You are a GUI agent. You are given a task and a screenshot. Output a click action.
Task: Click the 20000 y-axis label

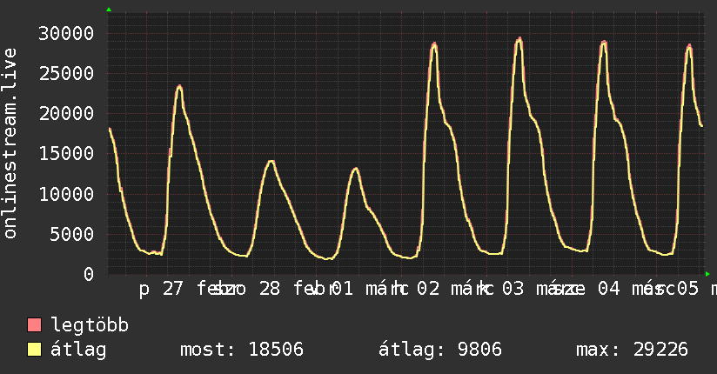pyautogui.click(x=66, y=113)
